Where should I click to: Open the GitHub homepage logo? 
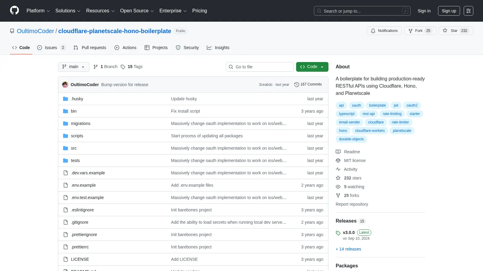[x=14, y=11]
